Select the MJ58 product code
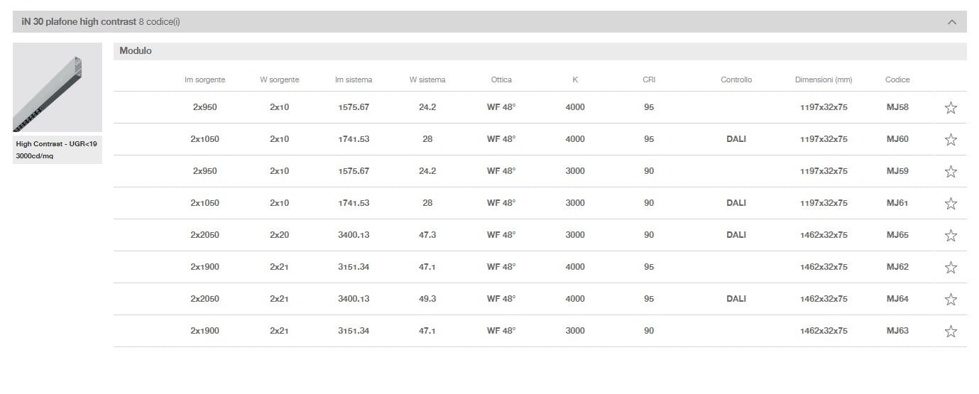 click(x=897, y=107)
